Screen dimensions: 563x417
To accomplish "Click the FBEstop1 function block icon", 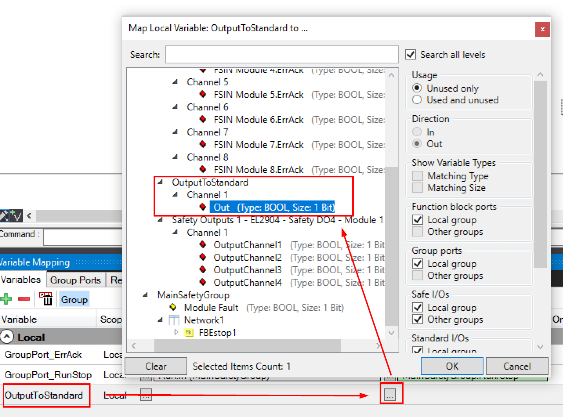I will tap(189, 332).
